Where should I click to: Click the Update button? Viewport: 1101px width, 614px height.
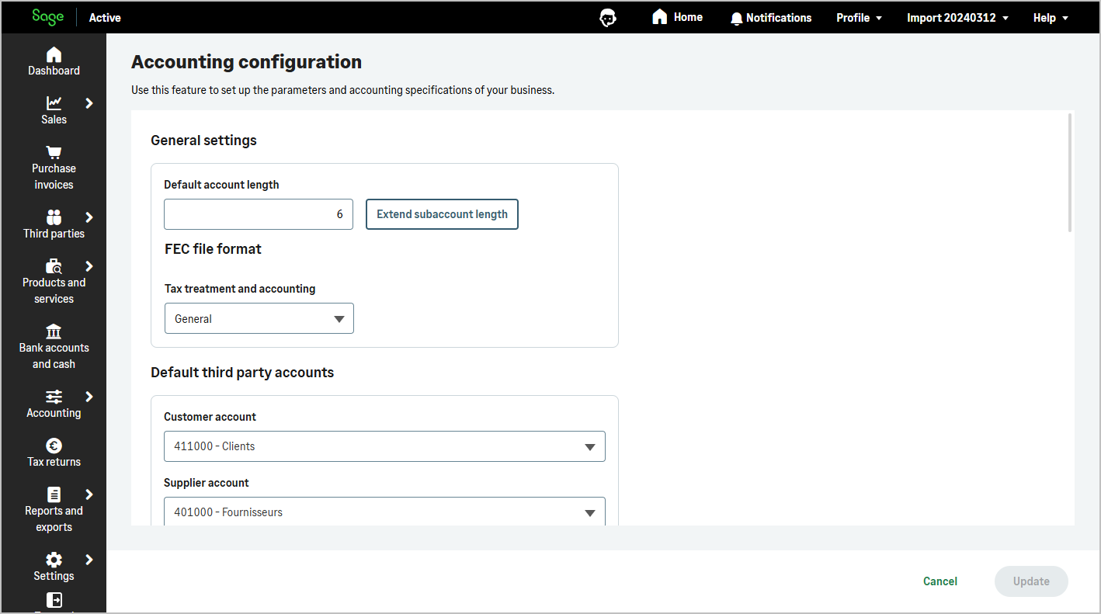1031,581
